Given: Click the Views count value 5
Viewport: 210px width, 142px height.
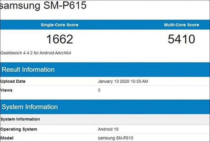Looking at the screenshot, I should [99, 90].
